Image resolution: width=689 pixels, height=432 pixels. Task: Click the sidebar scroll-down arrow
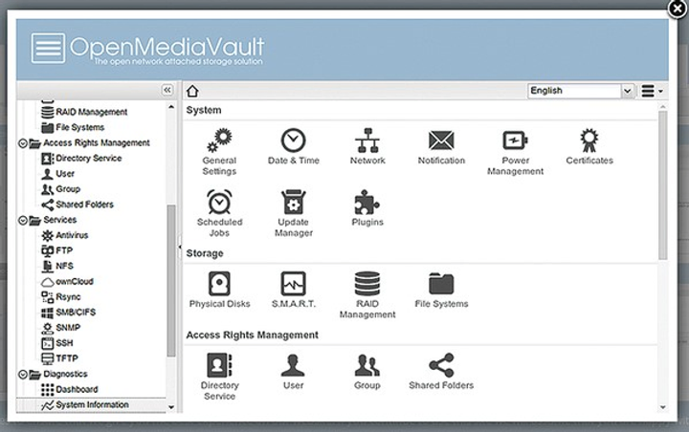coord(171,407)
